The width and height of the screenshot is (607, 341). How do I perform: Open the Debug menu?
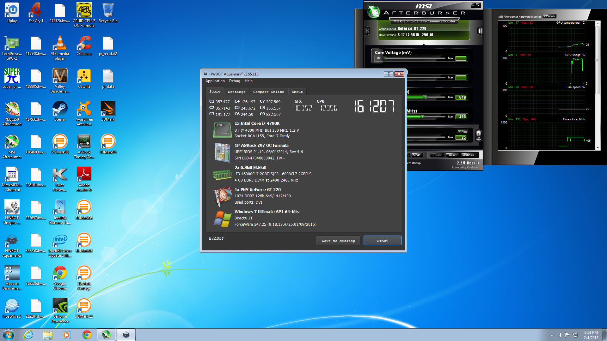coord(235,81)
